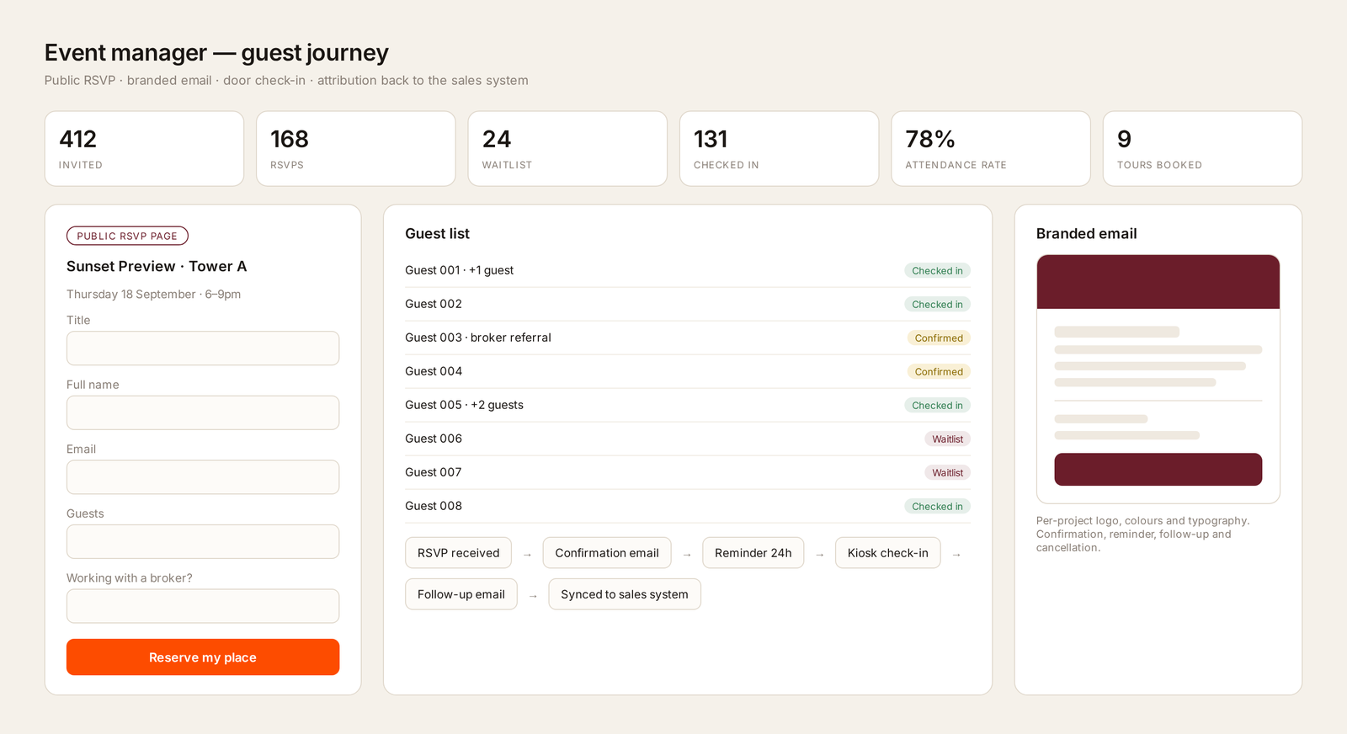Click Guest 003's Confirmed status badge
The image size is (1347, 734).
click(939, 338)
